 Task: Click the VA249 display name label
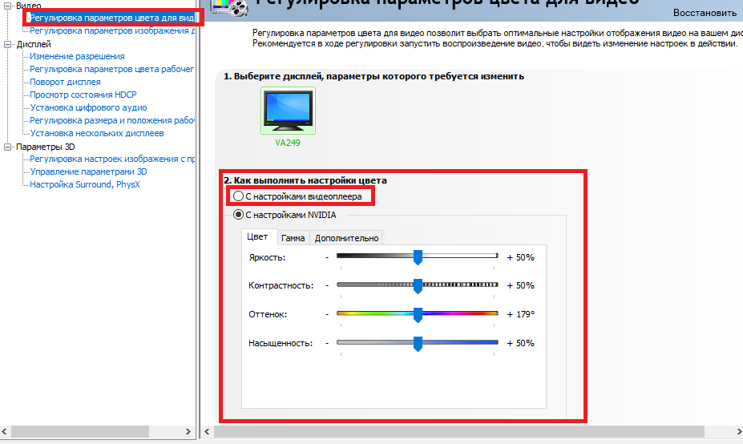click(x=288, y=143)
